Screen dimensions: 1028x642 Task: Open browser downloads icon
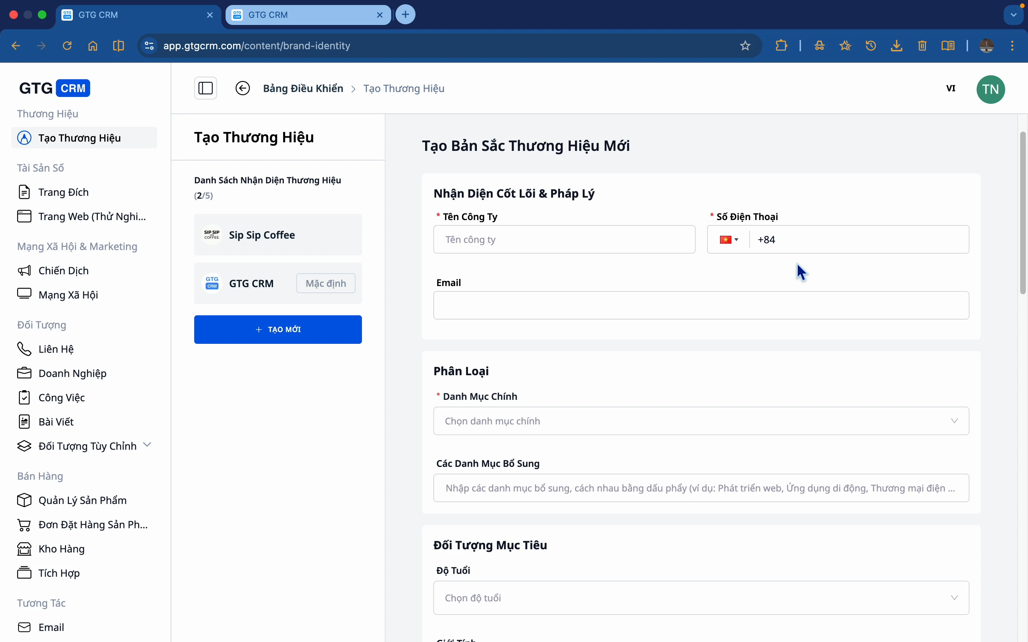896,46
